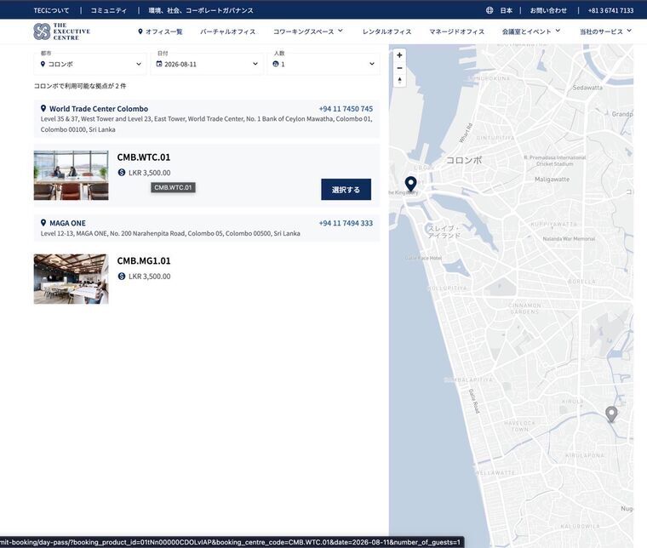
Task: Open レンタルオフィス in navigation
Action: [x=386, y=31]
